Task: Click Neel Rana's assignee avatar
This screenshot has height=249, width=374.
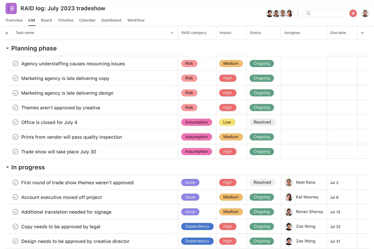Action: point(289,182)
